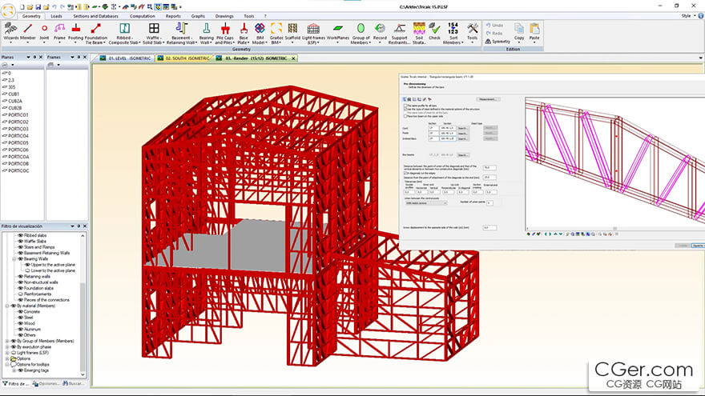
Task: Run the Check tool
Action: [434, 32]
